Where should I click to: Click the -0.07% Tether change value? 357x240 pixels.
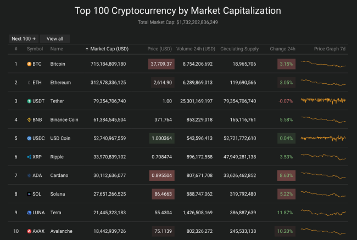click(x=286, y=101)
